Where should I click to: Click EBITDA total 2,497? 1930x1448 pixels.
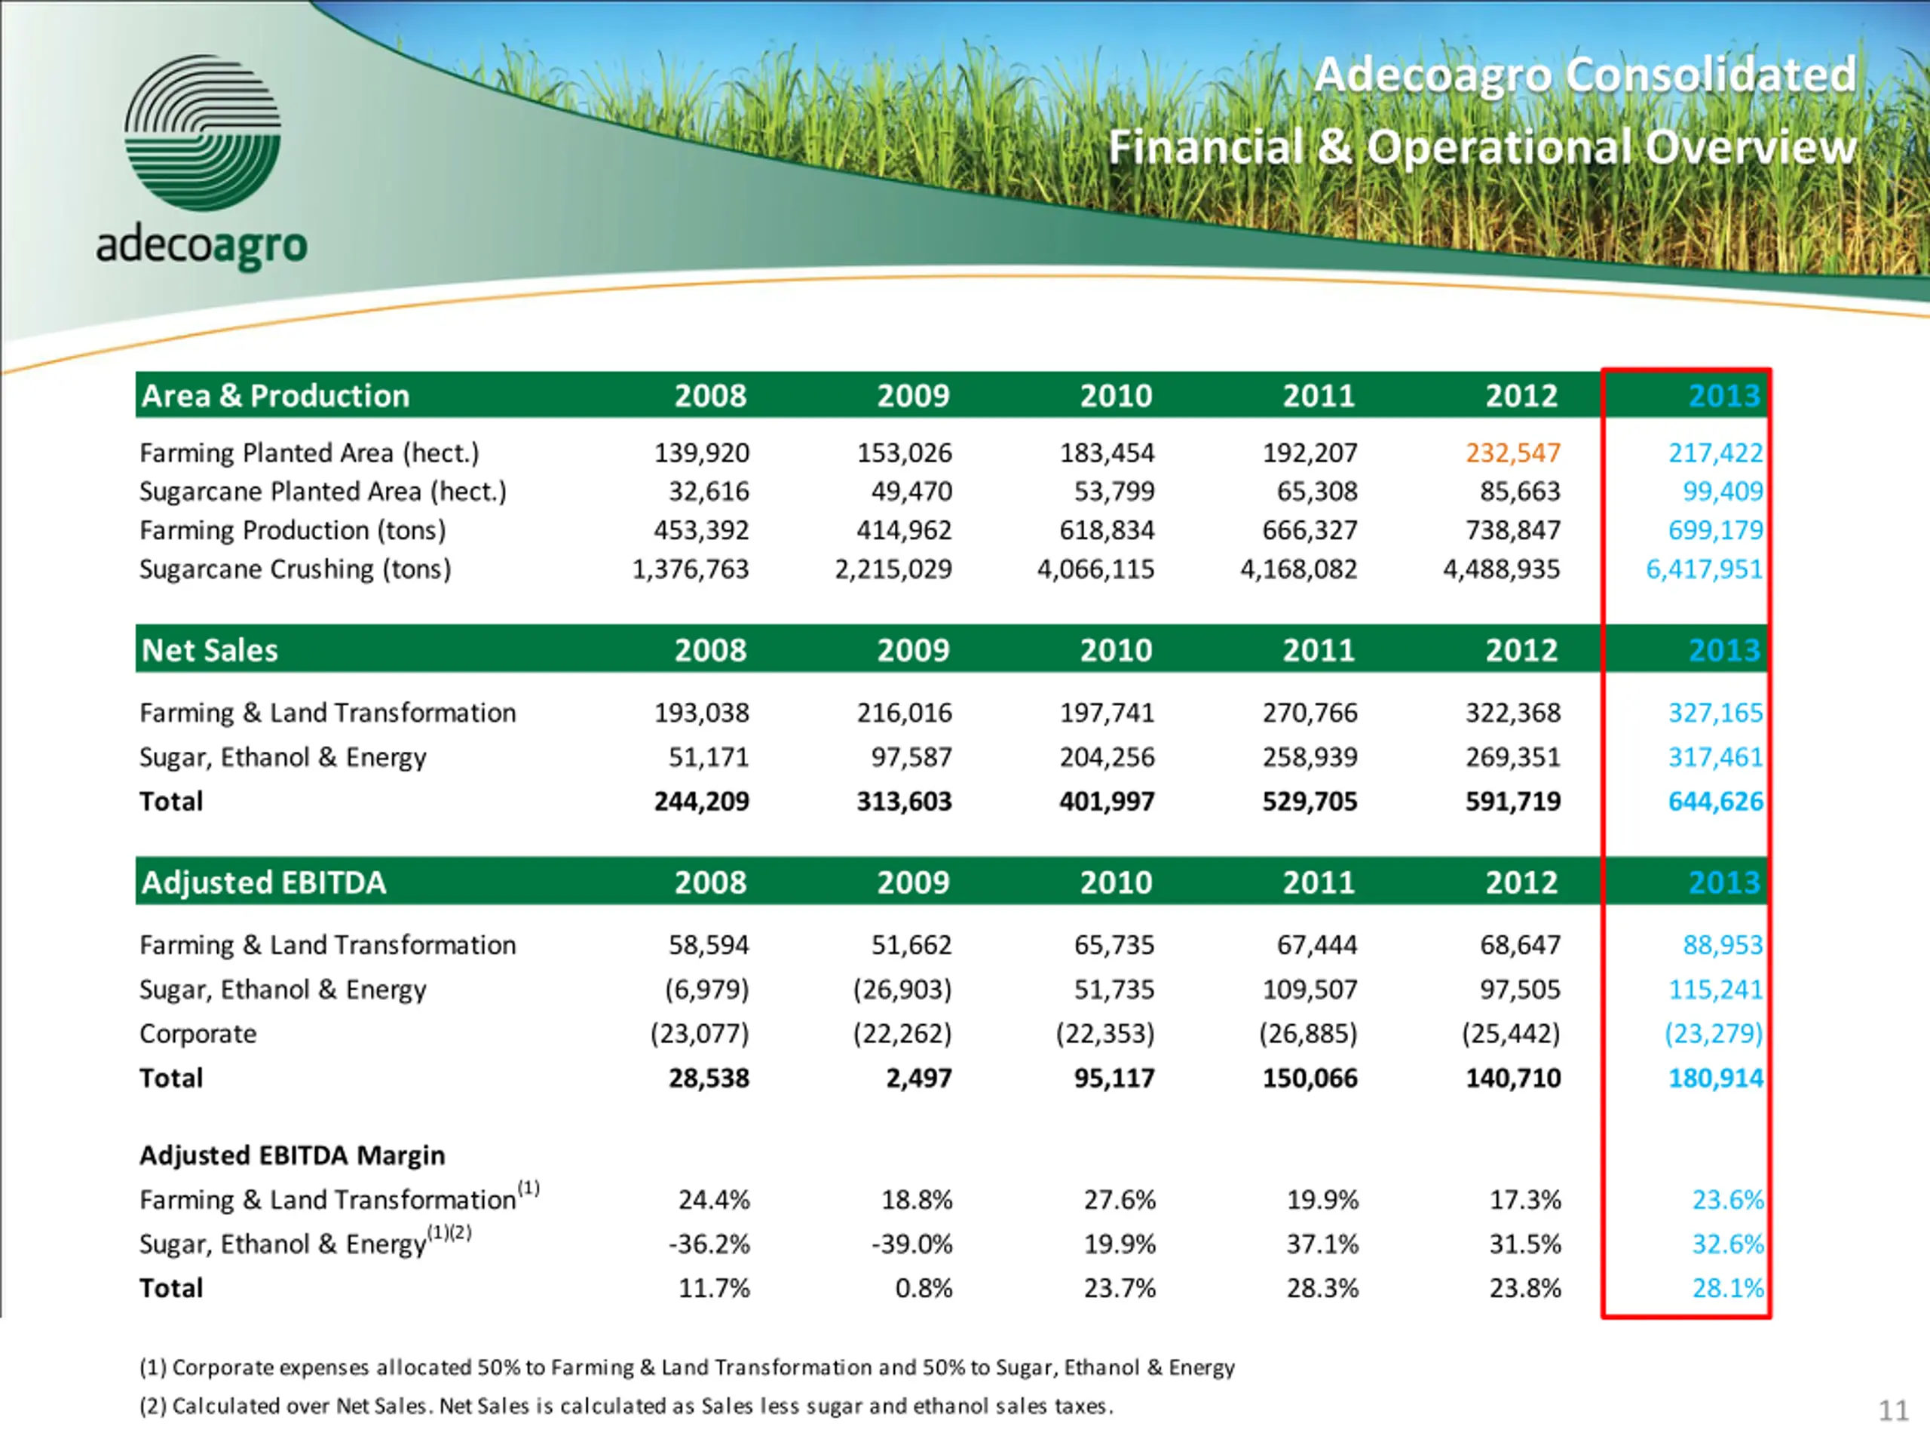(919, 1078)
